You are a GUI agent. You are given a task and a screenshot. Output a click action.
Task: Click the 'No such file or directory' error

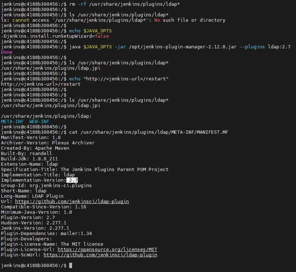(190, 20)
